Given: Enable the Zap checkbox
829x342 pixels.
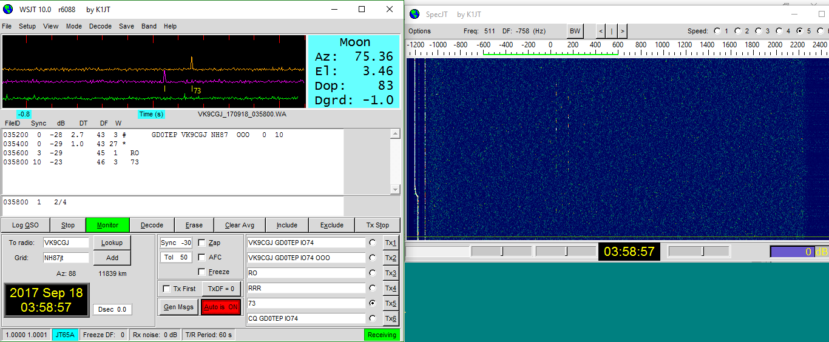Looking at the screenshot, I should [202, 243].
